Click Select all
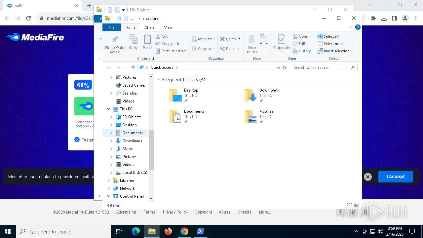The width and height of the screenshot is (423, 238). coord(328,36)
